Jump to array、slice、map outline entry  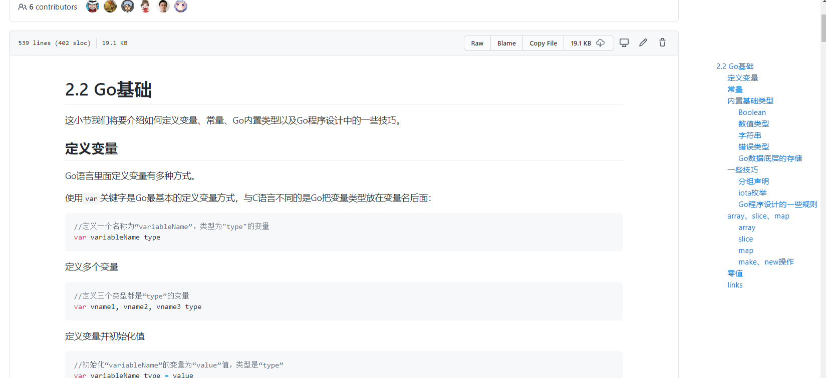point(758,216)
